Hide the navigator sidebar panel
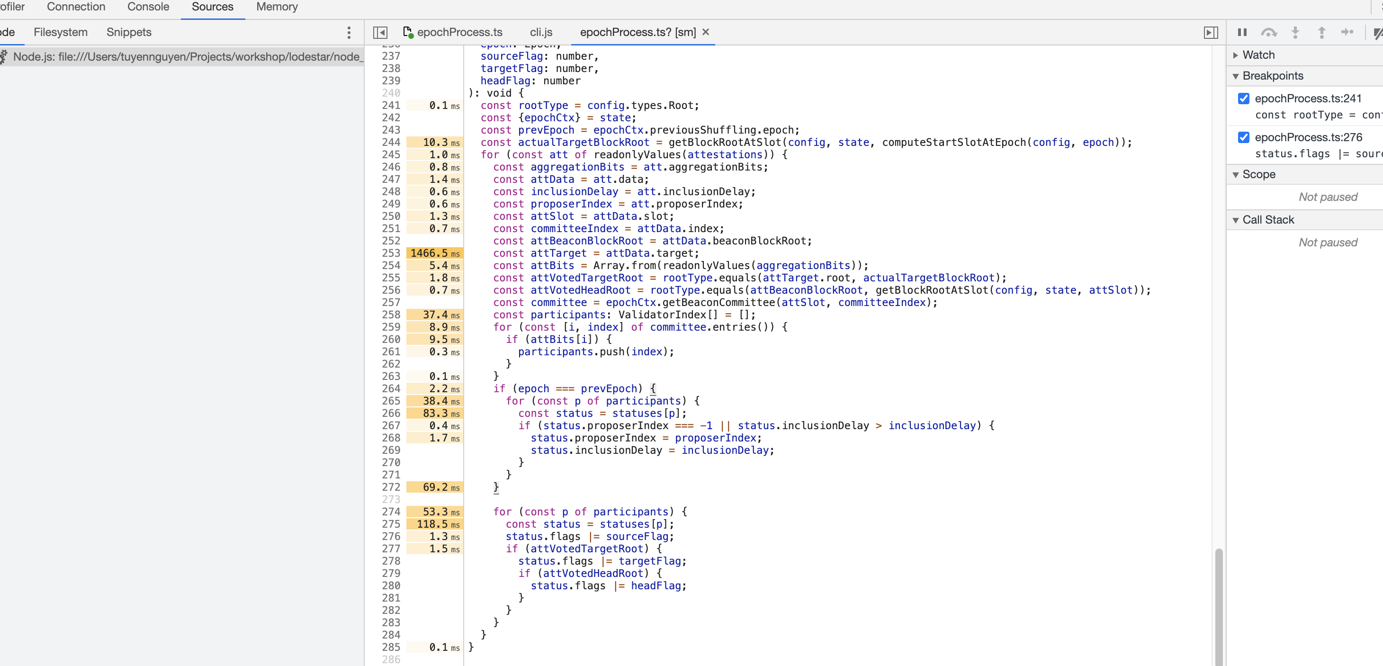This screenshot has width=1383, height=666. (x=380, y=32)
